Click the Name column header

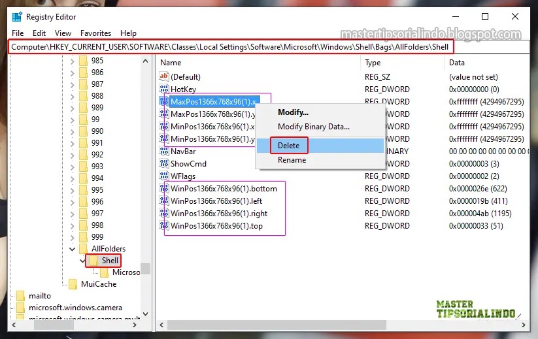click(x=259, y=63)
